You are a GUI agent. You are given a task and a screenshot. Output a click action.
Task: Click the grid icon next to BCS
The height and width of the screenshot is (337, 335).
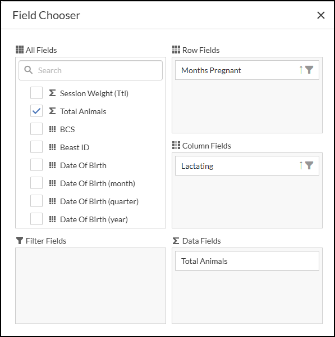point(53,129)
